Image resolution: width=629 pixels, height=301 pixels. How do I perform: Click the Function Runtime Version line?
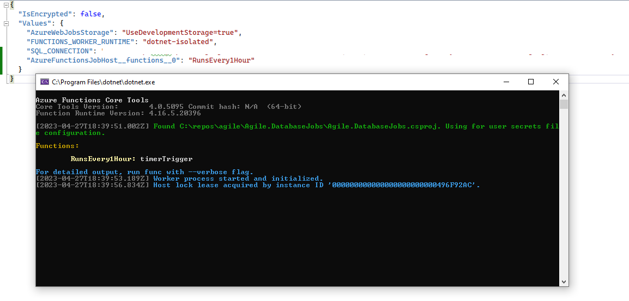(118, 113)
